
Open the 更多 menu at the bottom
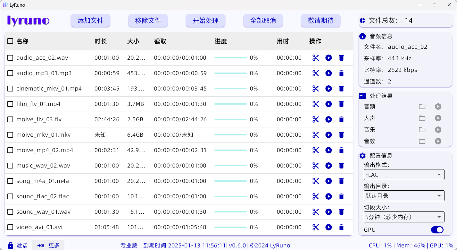[48, 245]
